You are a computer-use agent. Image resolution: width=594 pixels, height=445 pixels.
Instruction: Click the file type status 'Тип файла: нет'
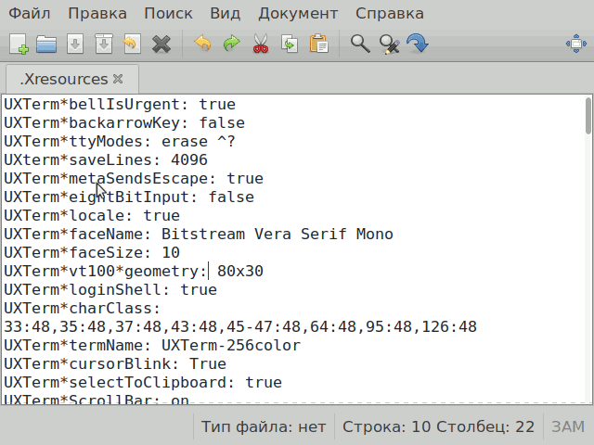(x=264, y=426)
